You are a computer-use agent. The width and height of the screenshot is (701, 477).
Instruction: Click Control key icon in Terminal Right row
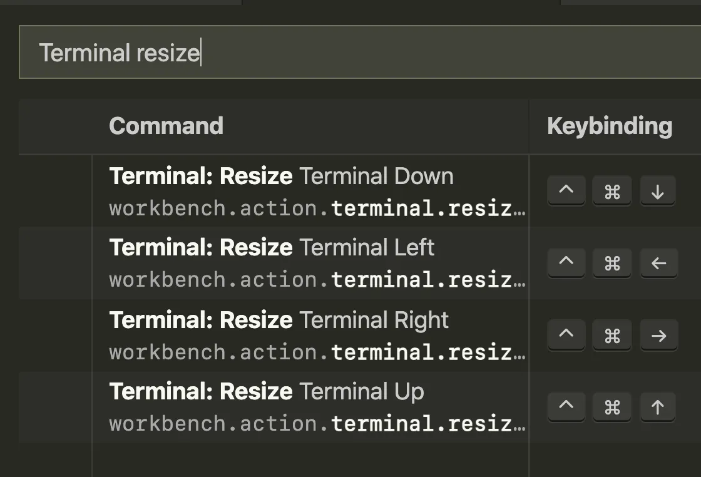pos(566,336)
